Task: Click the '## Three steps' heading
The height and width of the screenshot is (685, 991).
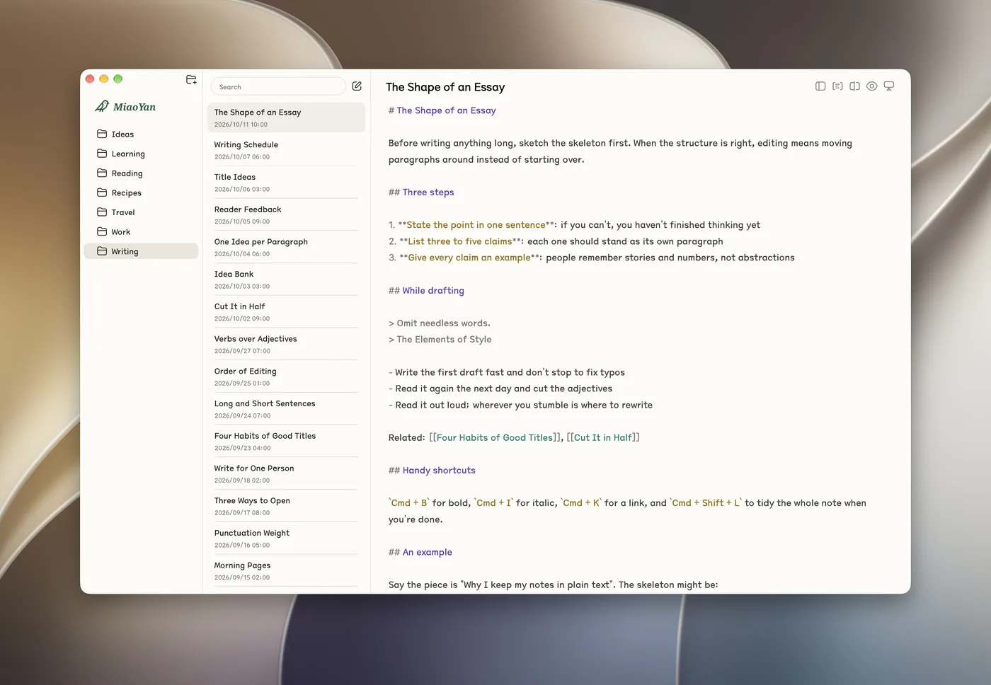Action: pyautogui.click(x=421, y=192)
